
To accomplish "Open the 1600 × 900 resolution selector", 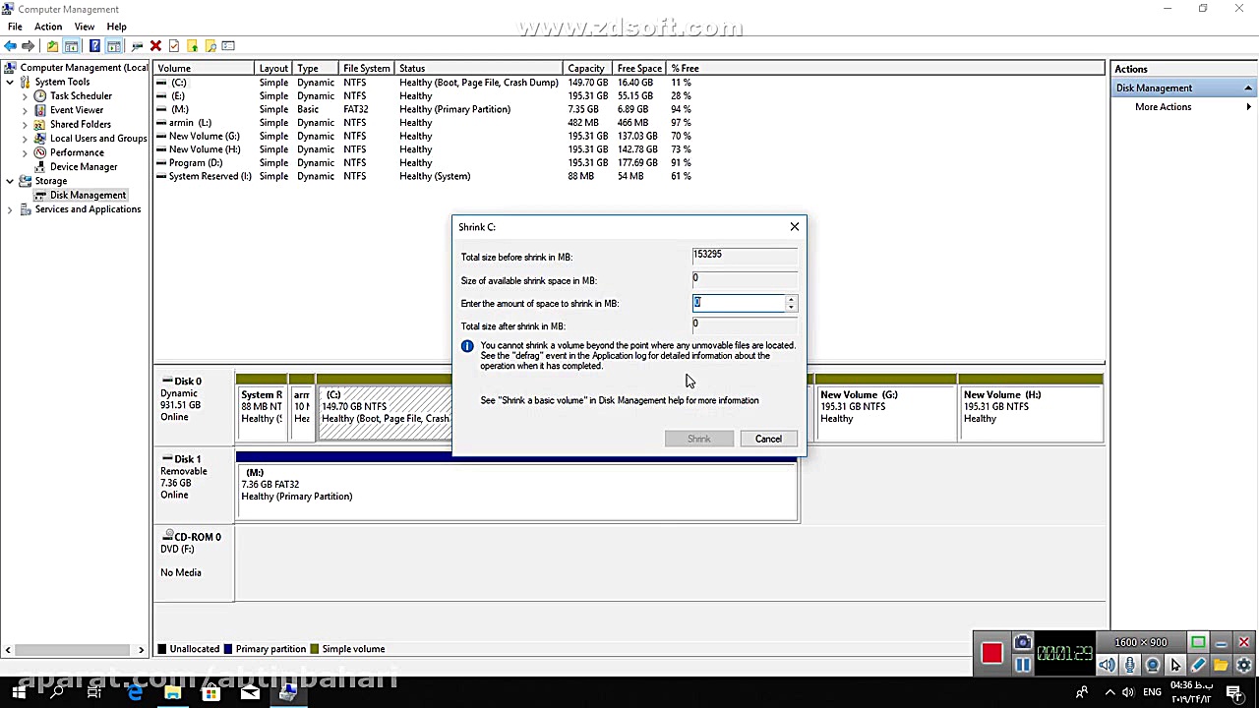I will [x=1141, y=643].
